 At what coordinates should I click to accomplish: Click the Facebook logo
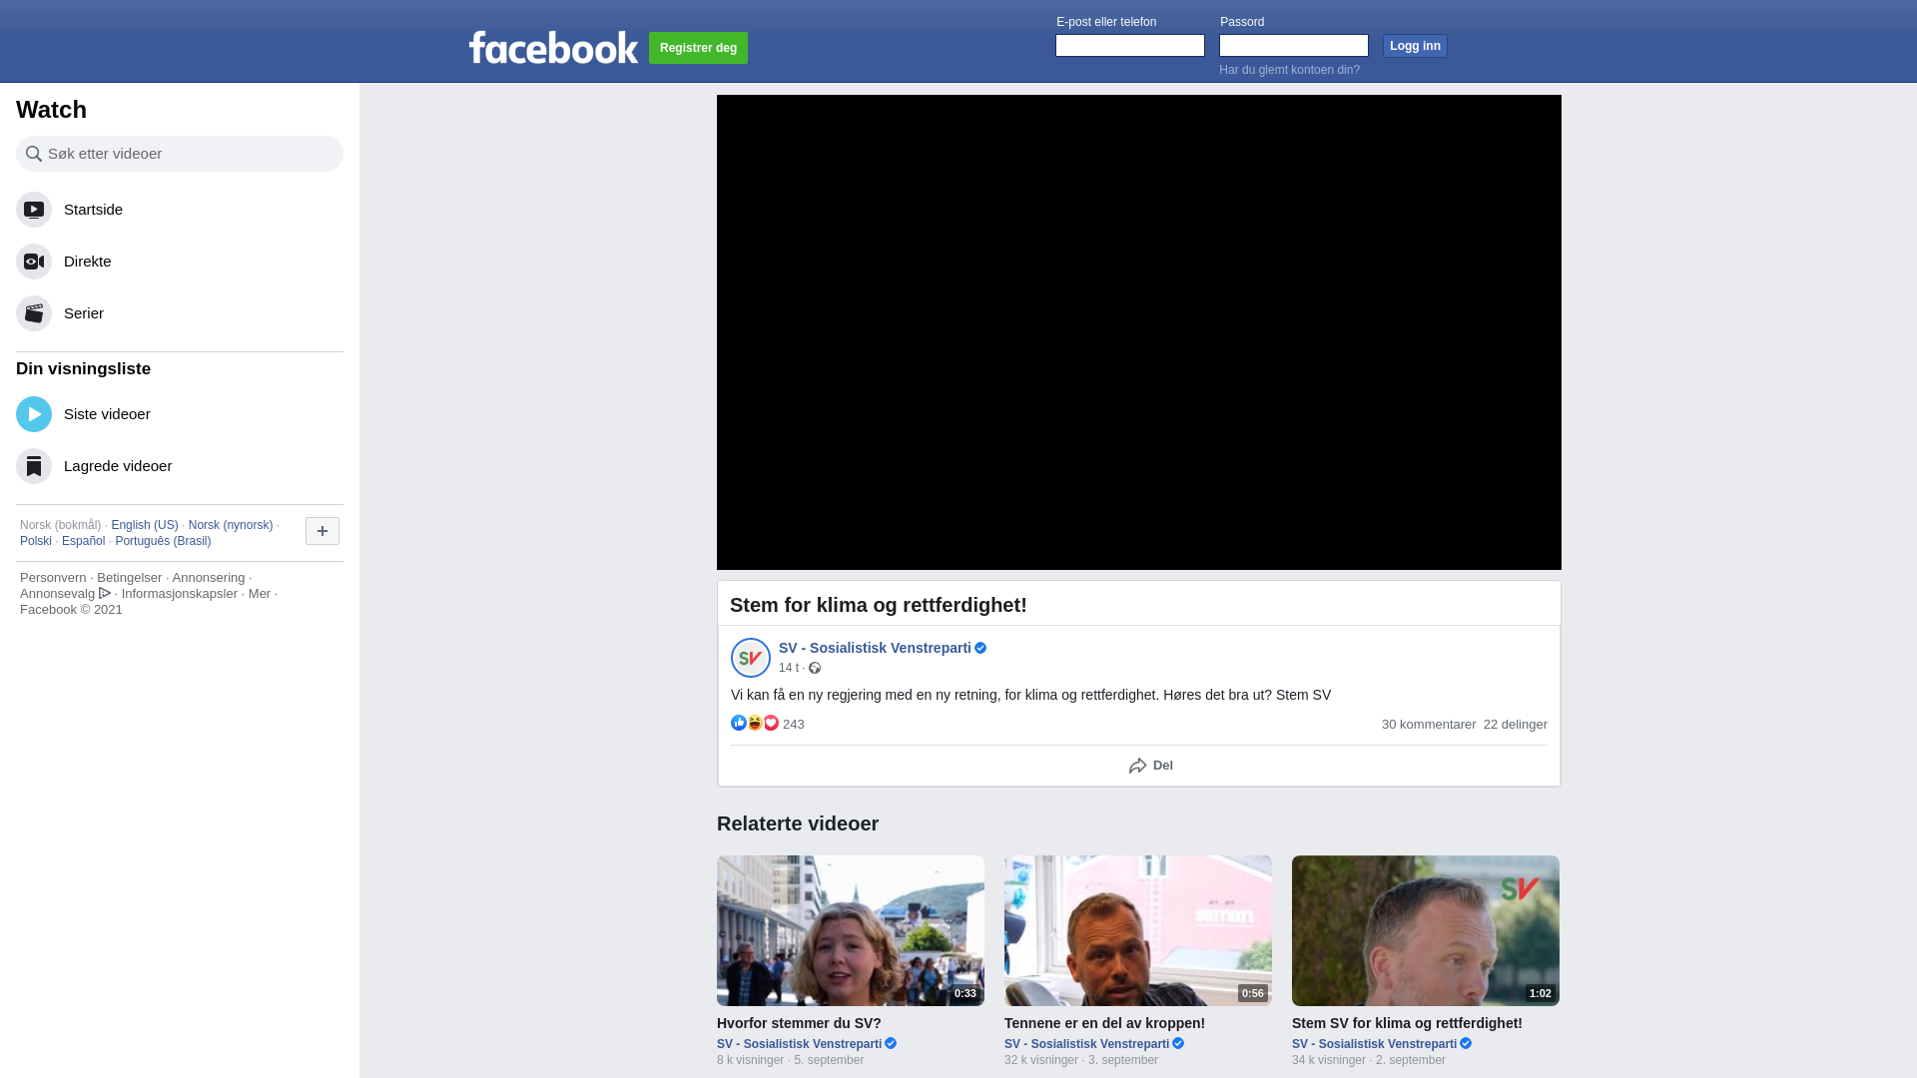tap(553, 47)
